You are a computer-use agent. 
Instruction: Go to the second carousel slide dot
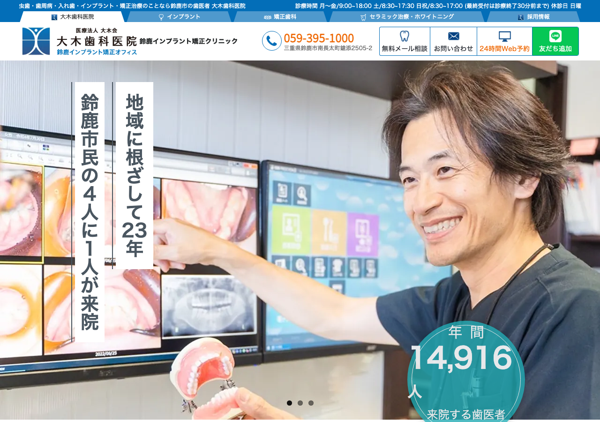(300, 403)
